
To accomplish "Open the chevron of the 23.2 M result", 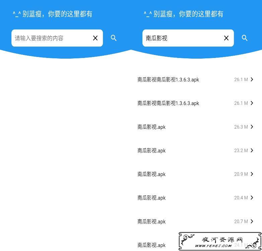I will [x=252, y=150].
